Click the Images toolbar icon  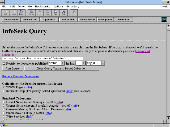40,13
